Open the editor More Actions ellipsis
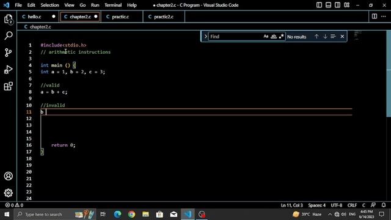The image size is (391, 220). [384, 16]
